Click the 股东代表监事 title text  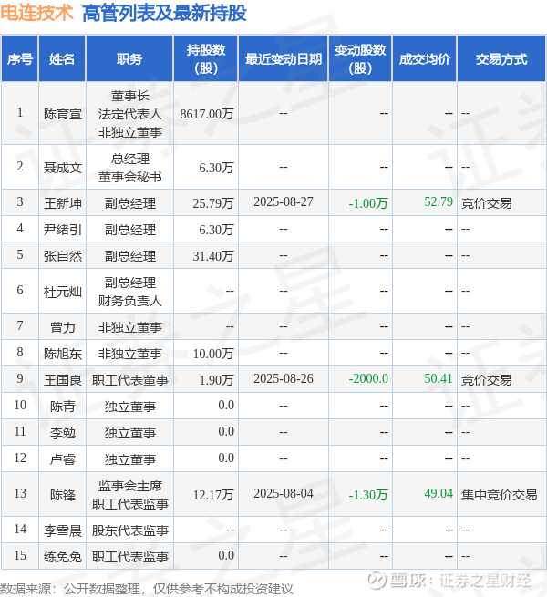(x=129, y=530)
